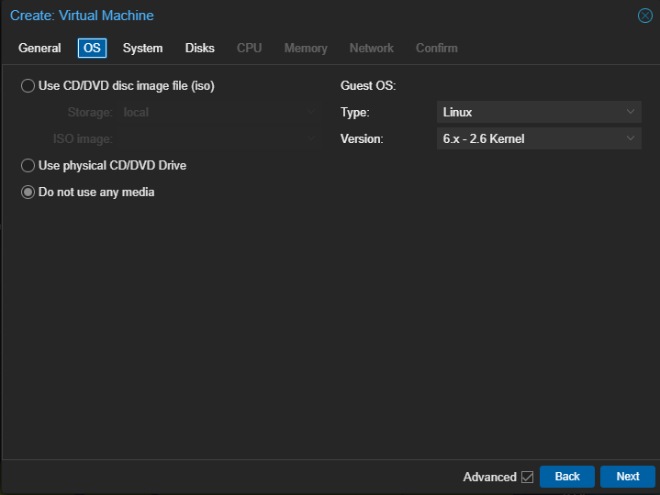Go to the Disks tab
Screen dimensions: 660x495
pos(199,48)
